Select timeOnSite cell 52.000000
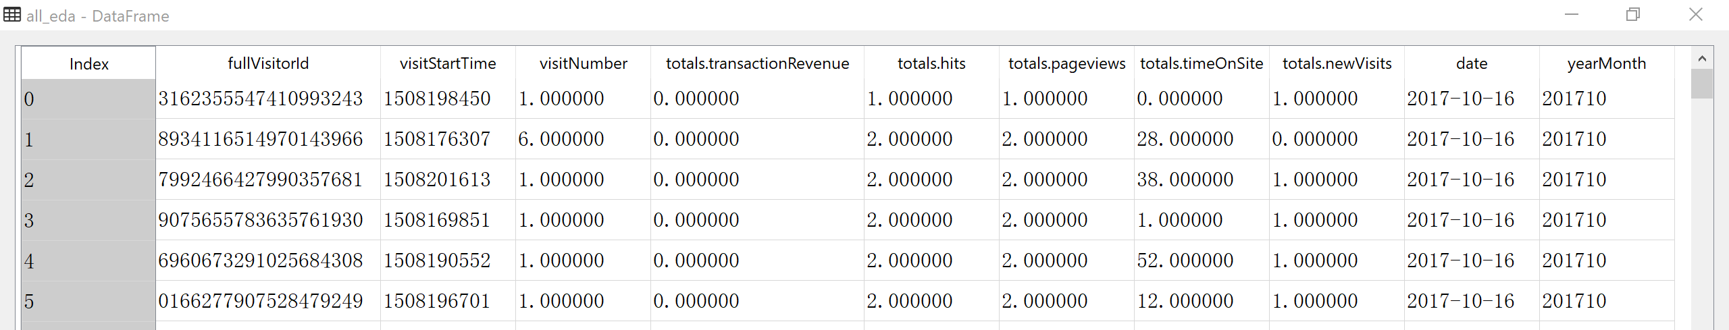Screen dimensions: 1729x330 pyautogui.click(x=1202, y=260)
